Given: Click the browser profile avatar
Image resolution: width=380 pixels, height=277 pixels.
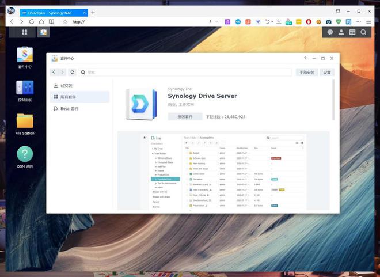Looking at the screenshot, I should point(11,11).
